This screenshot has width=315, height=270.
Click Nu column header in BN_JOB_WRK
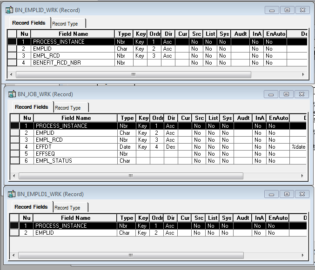coord(27,118)
